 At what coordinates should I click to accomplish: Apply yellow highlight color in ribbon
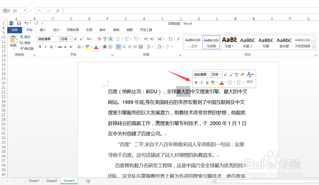87,47
